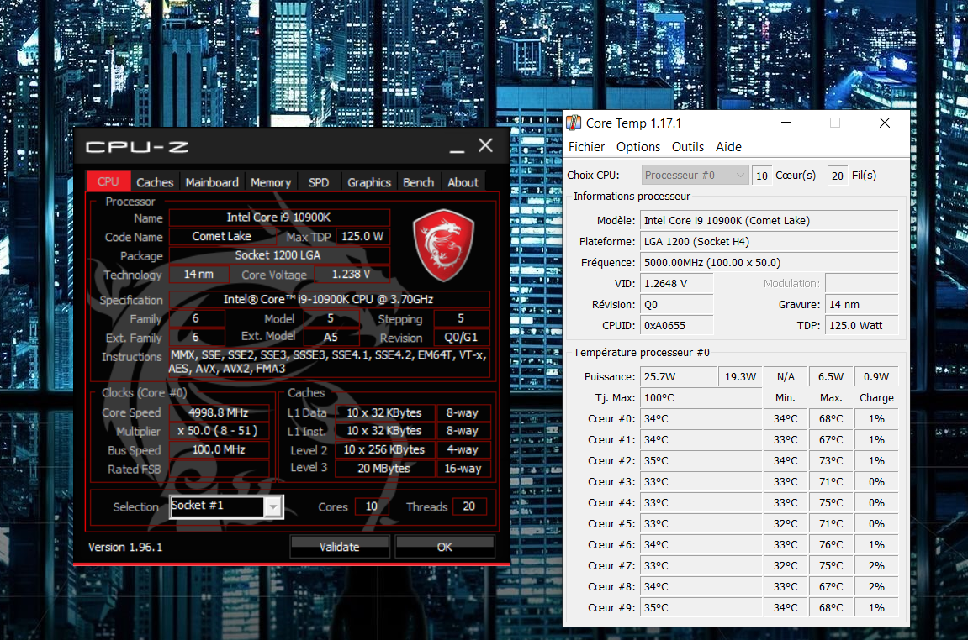Click the Cœur #2 max temperature 73°C
Image resolution: width=968 pixels, height=640 pixels.
coord(831,460)
